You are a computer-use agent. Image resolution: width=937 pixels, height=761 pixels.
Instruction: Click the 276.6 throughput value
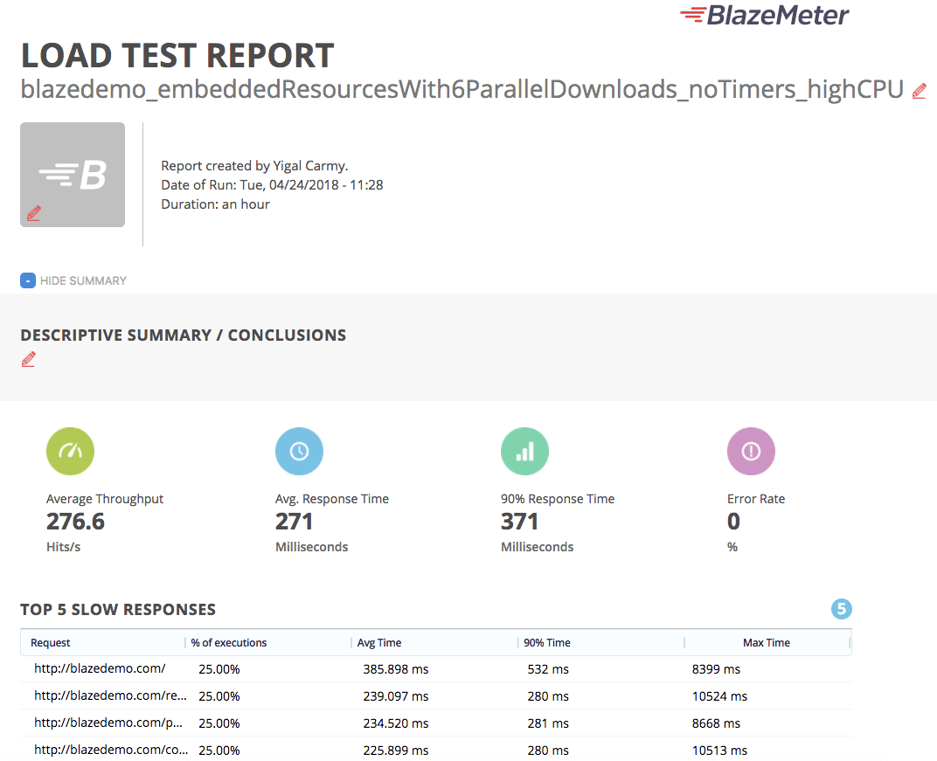75,522
